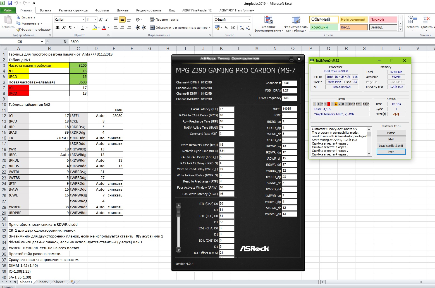Open the Файл tab
The image size is (435, 288).
click(8, 10)
